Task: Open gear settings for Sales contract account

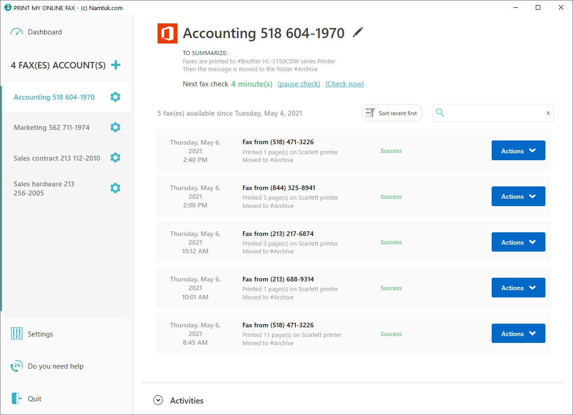Action: pos(115,157)
